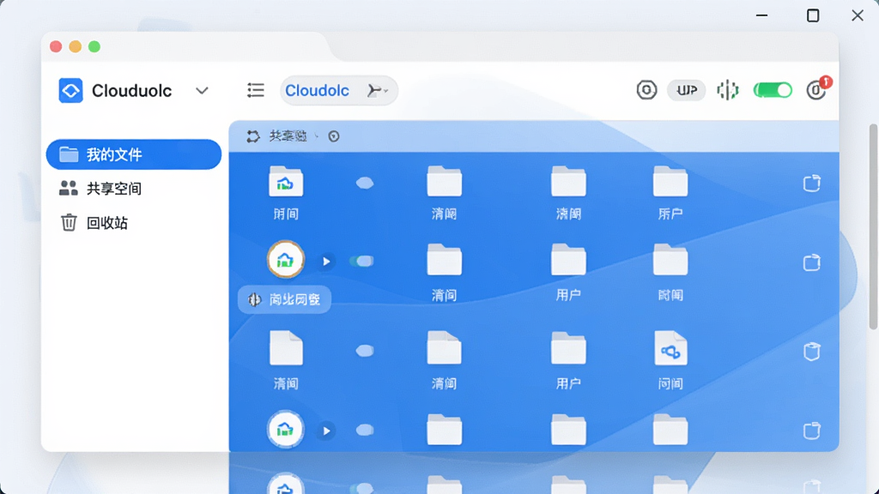Turn off the green switch in the top bar

click(x=773, y=90)
